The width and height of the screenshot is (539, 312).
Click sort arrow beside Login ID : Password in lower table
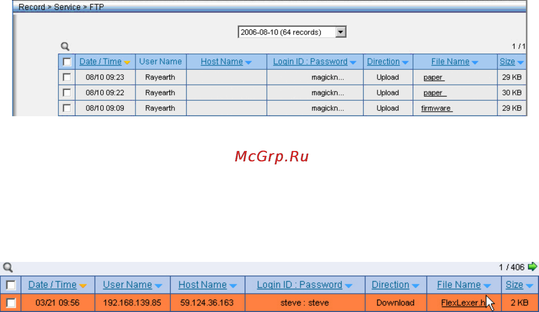click(x=349, y=286)
